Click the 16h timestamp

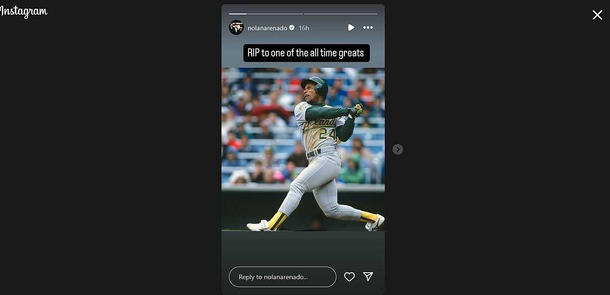coord(304,28)
